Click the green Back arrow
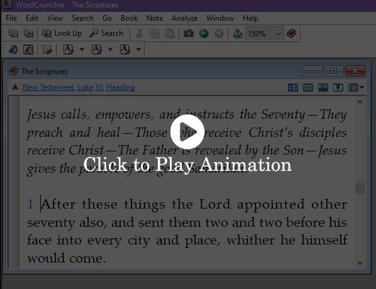376x289 pixels. [x=204, y=33]
